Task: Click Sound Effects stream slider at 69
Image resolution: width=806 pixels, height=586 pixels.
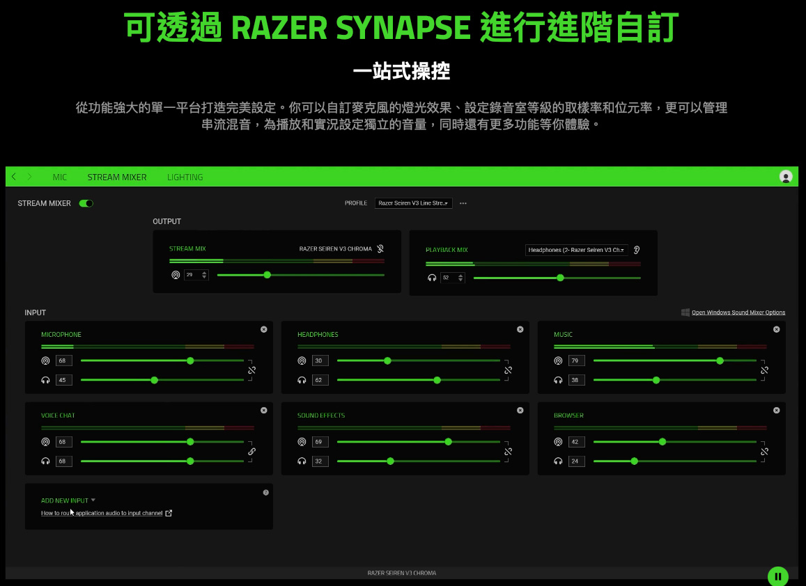Action: pyautogui.click(x=419, y=442)
